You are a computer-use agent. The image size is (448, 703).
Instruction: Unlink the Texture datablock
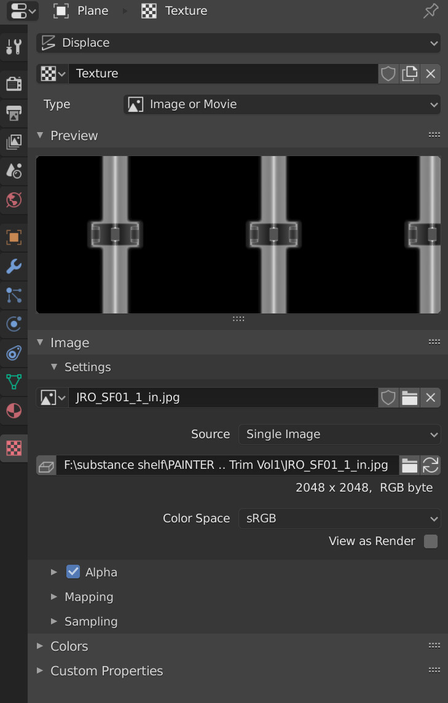431,74
